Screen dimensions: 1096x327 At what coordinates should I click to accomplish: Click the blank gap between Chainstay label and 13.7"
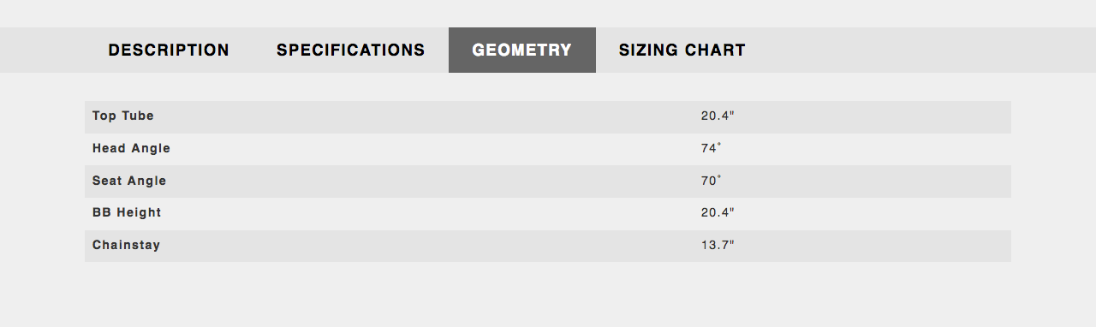430,245
